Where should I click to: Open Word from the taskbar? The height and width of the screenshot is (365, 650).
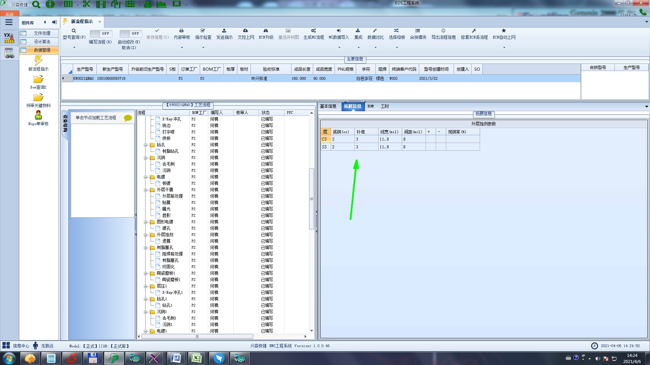(176, 358)
